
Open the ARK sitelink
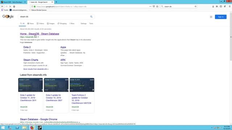pos(63,60)
